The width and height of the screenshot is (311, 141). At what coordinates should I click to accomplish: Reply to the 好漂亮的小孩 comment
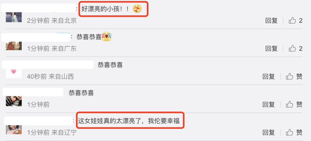pyautogui.click(x=271, y=20)
